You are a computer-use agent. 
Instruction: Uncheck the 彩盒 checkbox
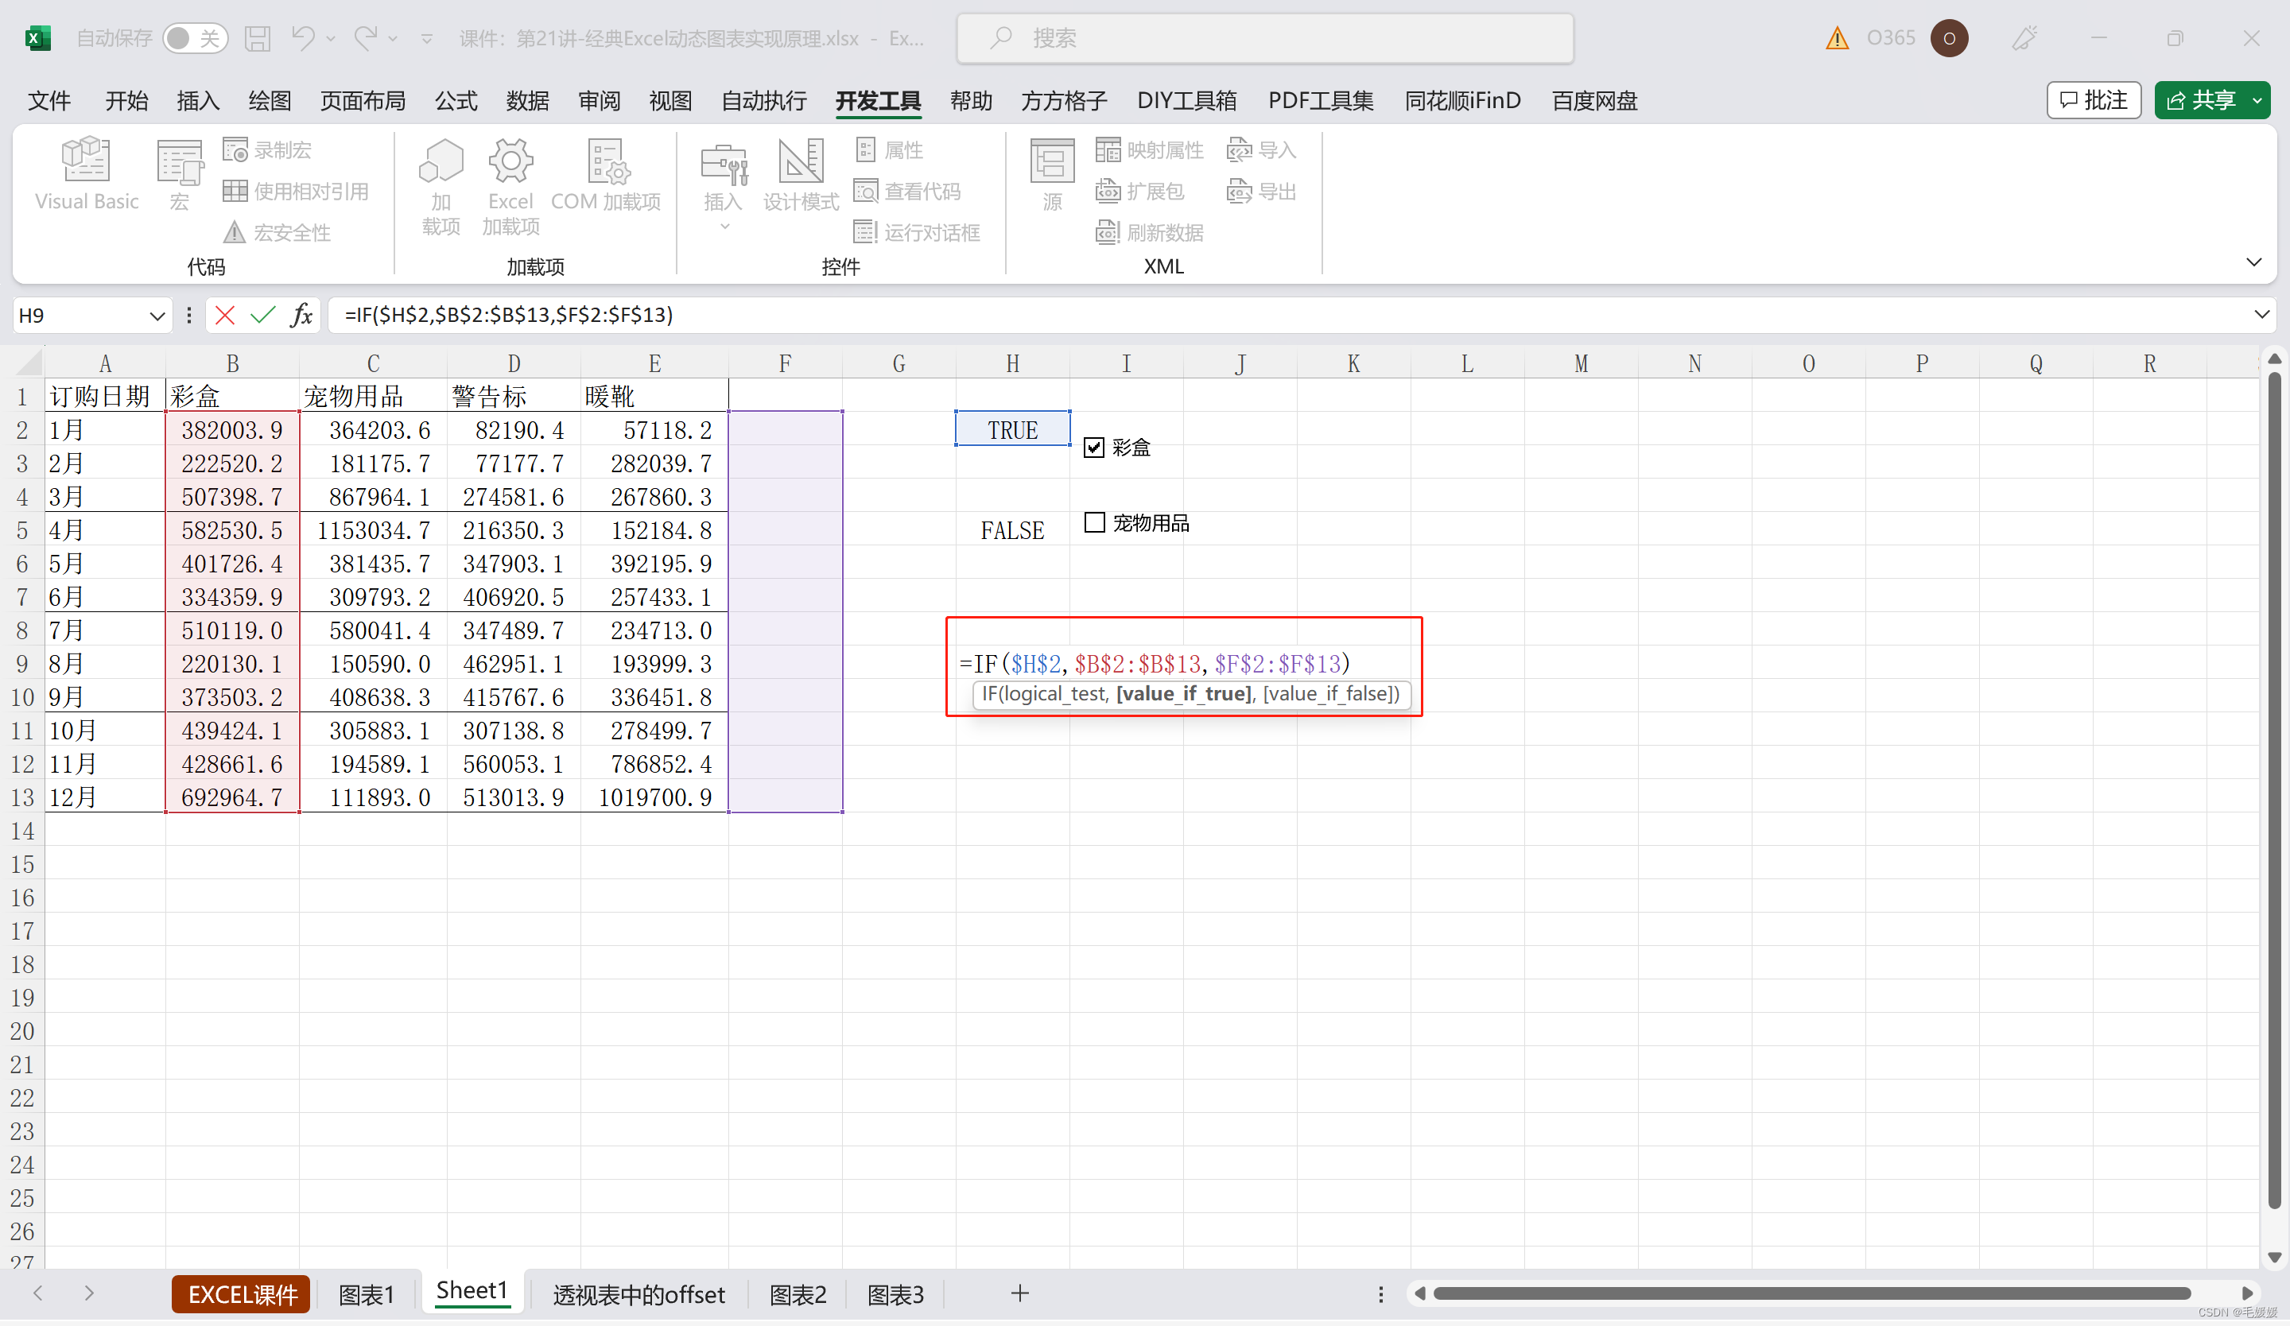tap(1094, 448)
